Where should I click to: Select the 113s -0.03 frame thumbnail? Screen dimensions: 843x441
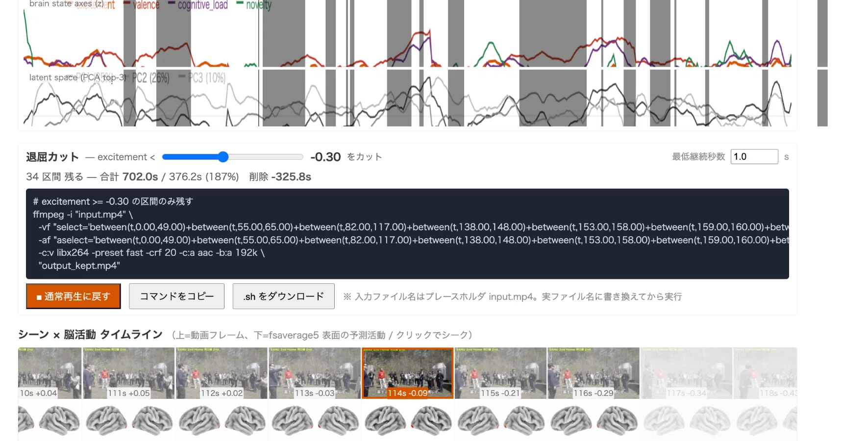pyautogui.click(x=315, y=373)
